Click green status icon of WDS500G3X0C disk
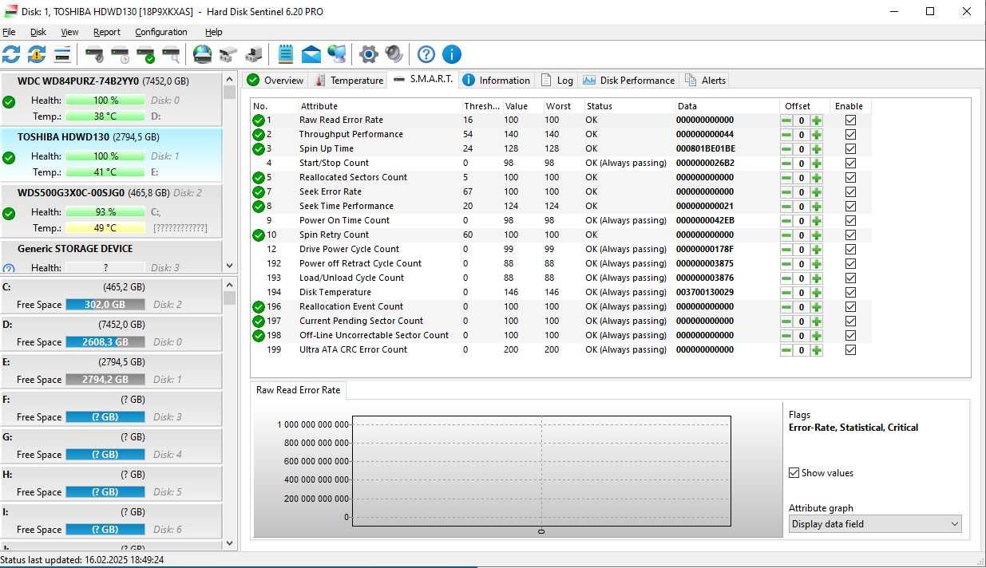986x568 pixels. tap(9, 214)
